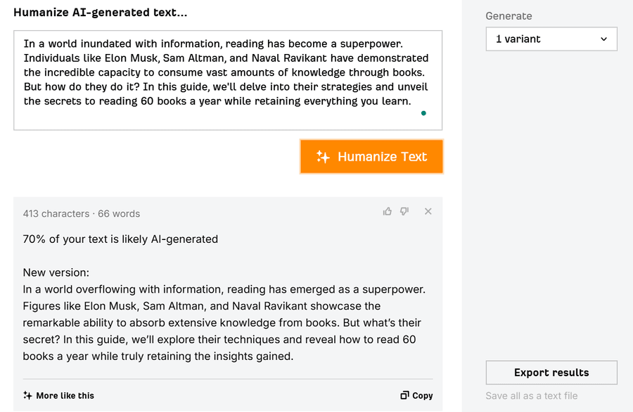Image resolution: width=633 pixels, height=412 pixels.
Task: Click the Generate label above the dropdown
Action: click(x=509, y=16)
